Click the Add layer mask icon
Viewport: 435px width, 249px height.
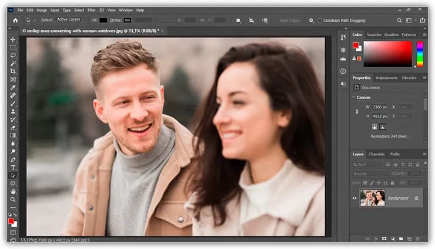point(384,238)
